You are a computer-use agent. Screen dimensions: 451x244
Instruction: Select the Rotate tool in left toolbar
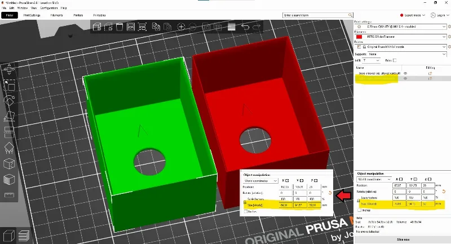pyautogui.click(x=9, y=100)
